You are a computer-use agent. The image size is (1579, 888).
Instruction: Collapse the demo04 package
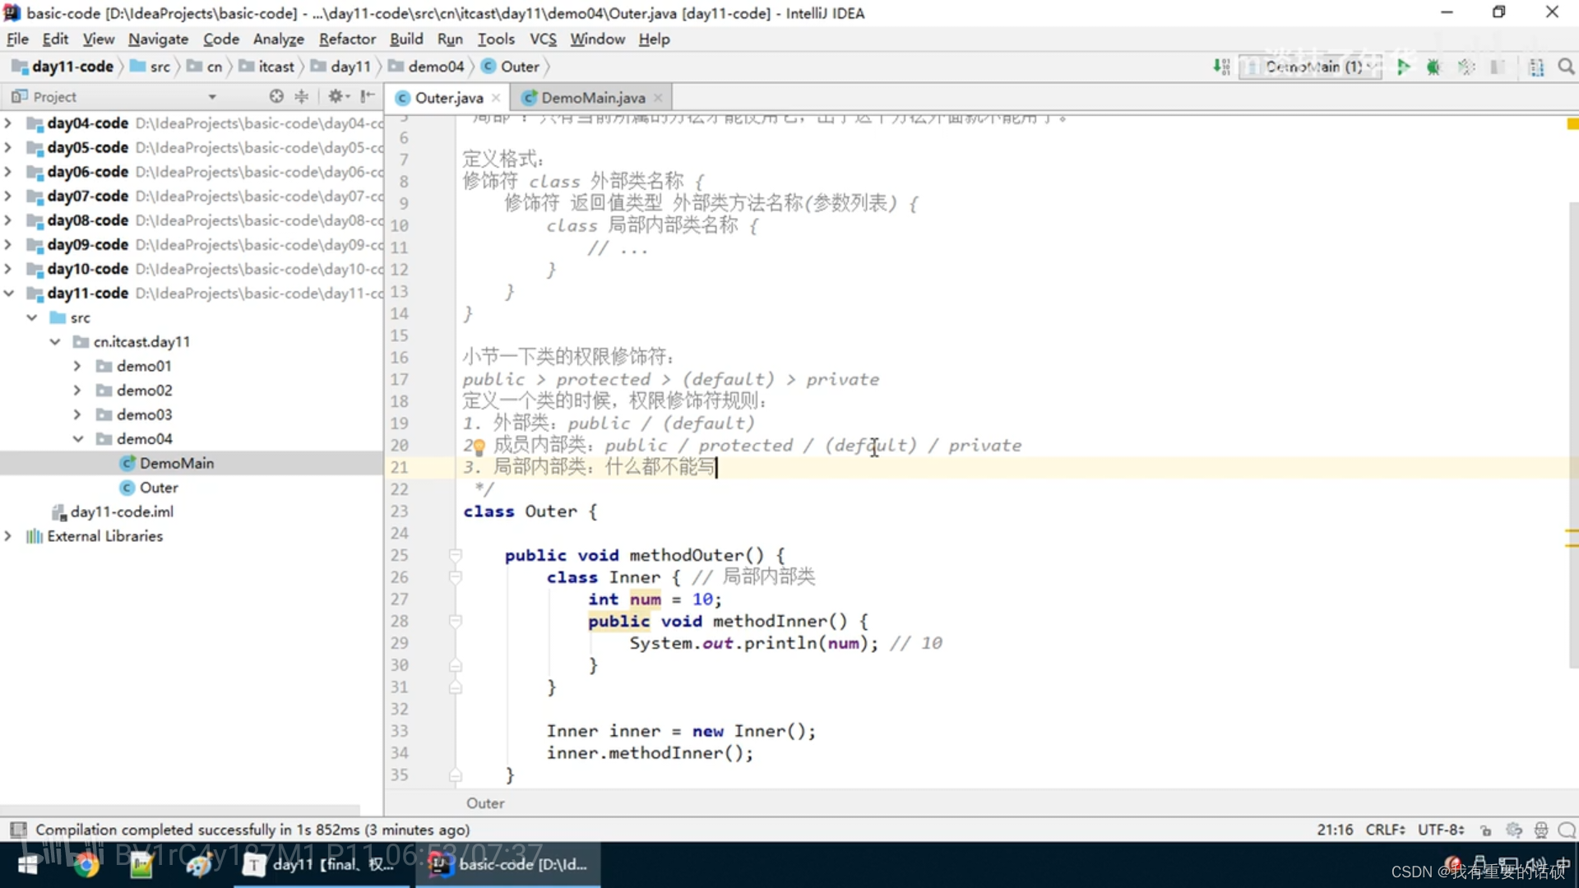coord(77,439)
